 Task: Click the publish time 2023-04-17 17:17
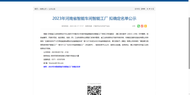tap(77, 26)
